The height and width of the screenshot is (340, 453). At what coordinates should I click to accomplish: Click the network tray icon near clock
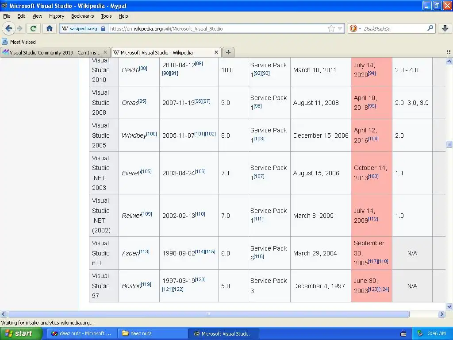tap(420, 333)
